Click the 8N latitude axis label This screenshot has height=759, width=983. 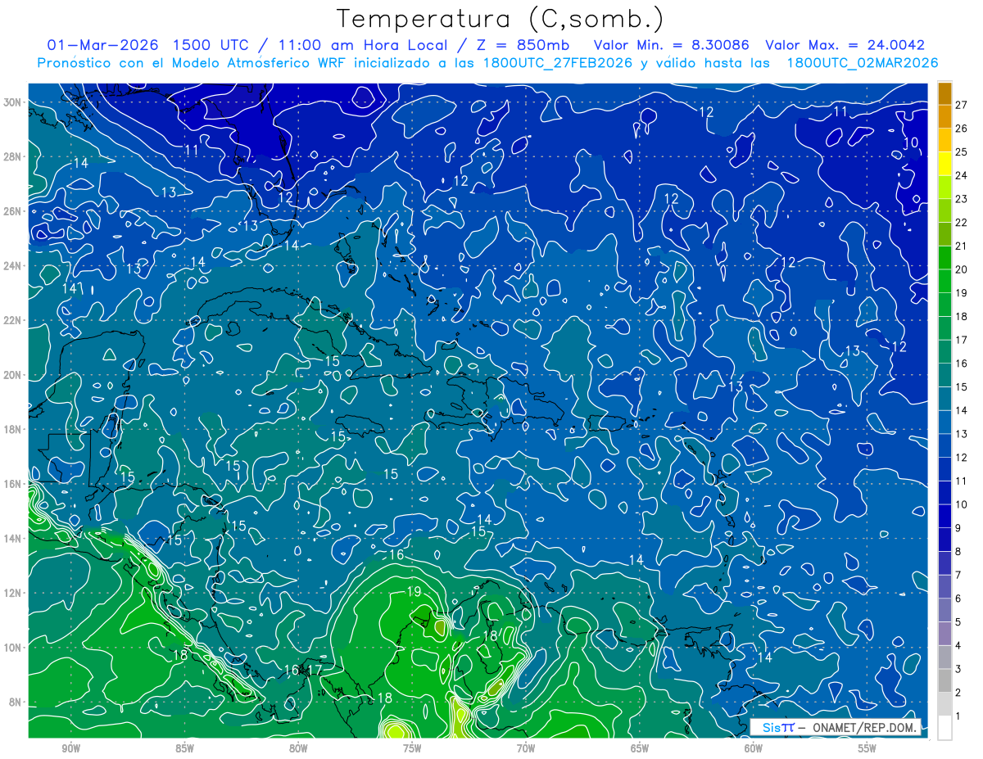click(x=16, y=702)
